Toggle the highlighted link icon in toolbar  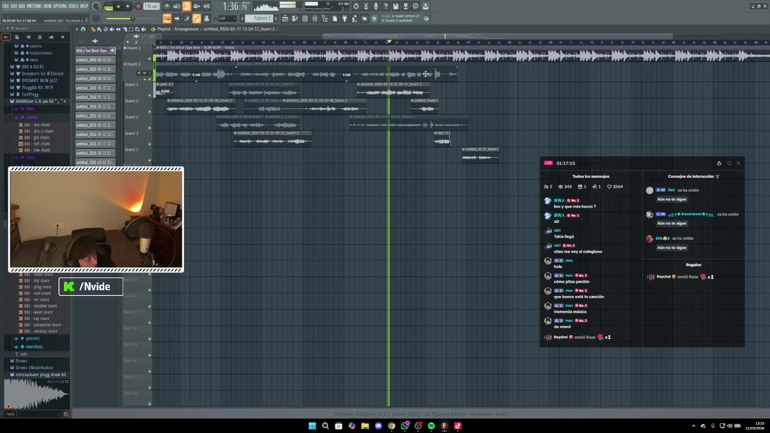point(196,19)
